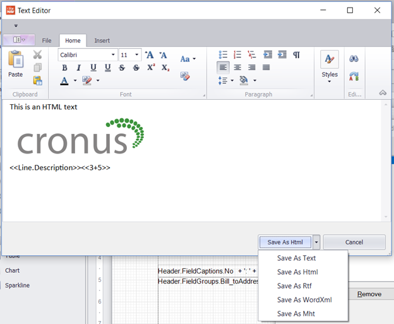Click the Numbering list icon
This screenshot has height=324, width=394.
pos(237,54)
